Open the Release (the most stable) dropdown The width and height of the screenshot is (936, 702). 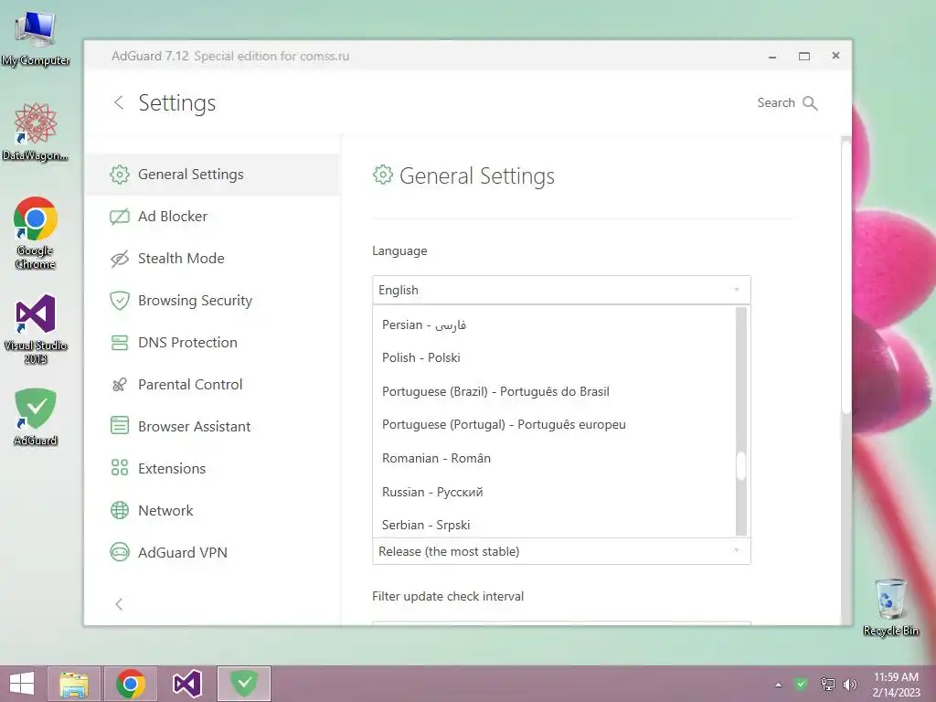click(x=561, y=551)
